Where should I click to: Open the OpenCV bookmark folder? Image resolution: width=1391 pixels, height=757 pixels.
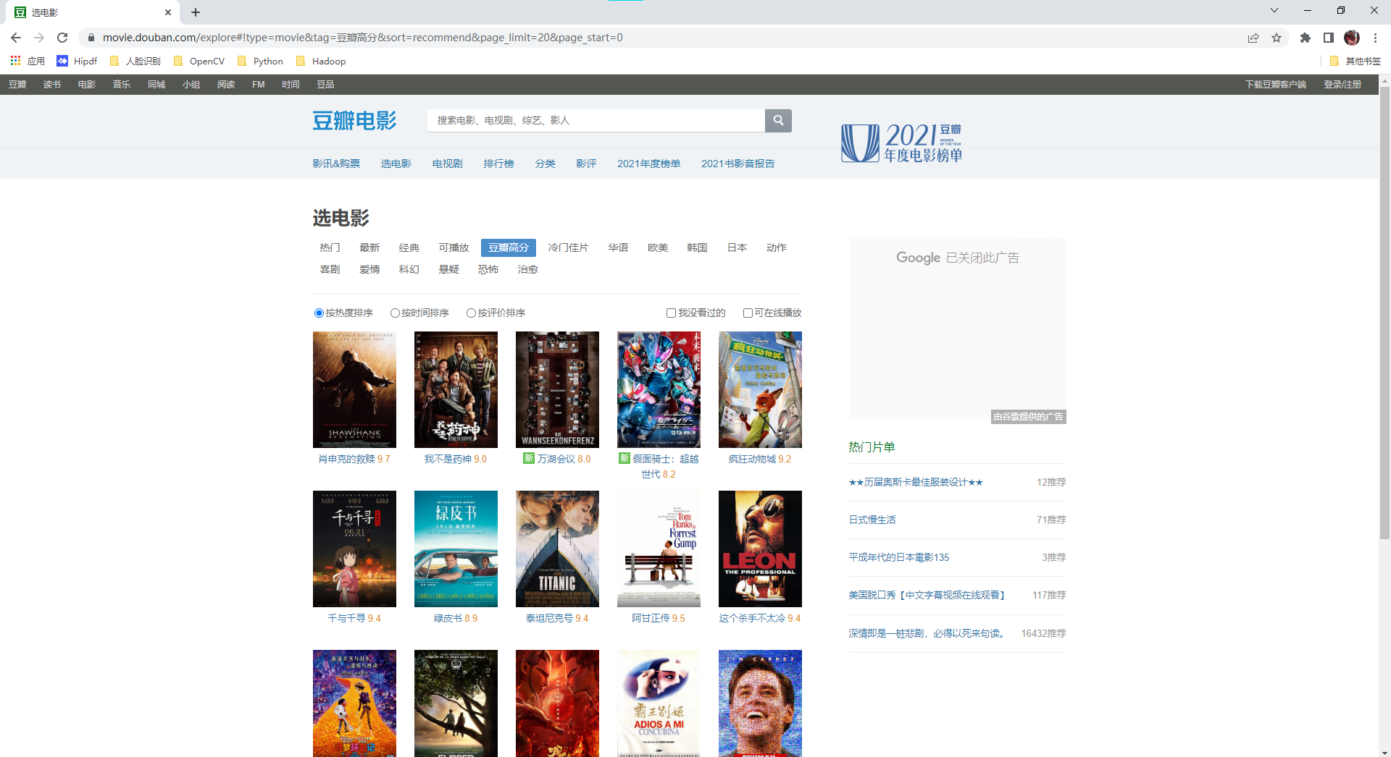[199, 61]
